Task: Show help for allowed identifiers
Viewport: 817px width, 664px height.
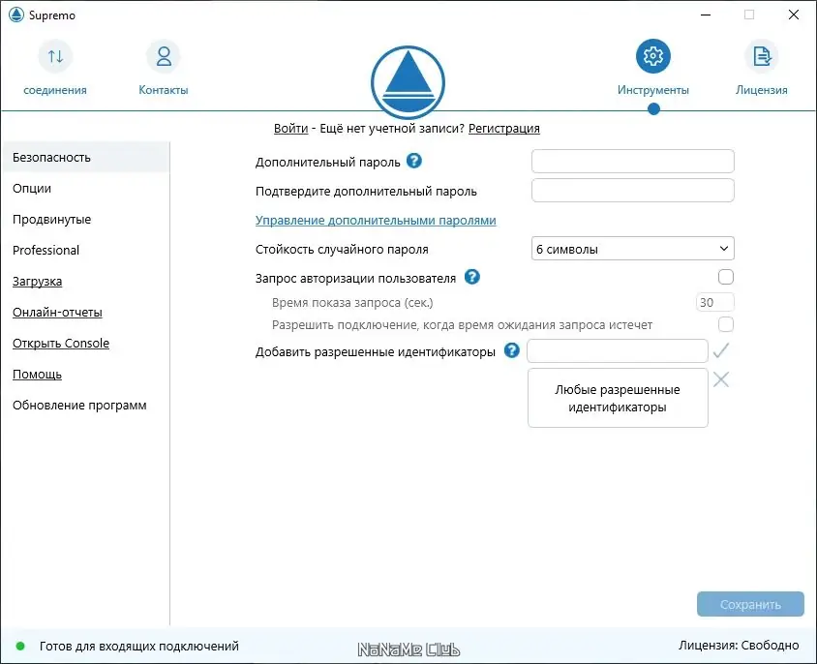Action: 512,350
